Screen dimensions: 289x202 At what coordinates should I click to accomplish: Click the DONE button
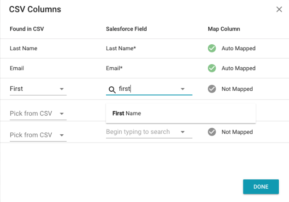pos(261,187)
